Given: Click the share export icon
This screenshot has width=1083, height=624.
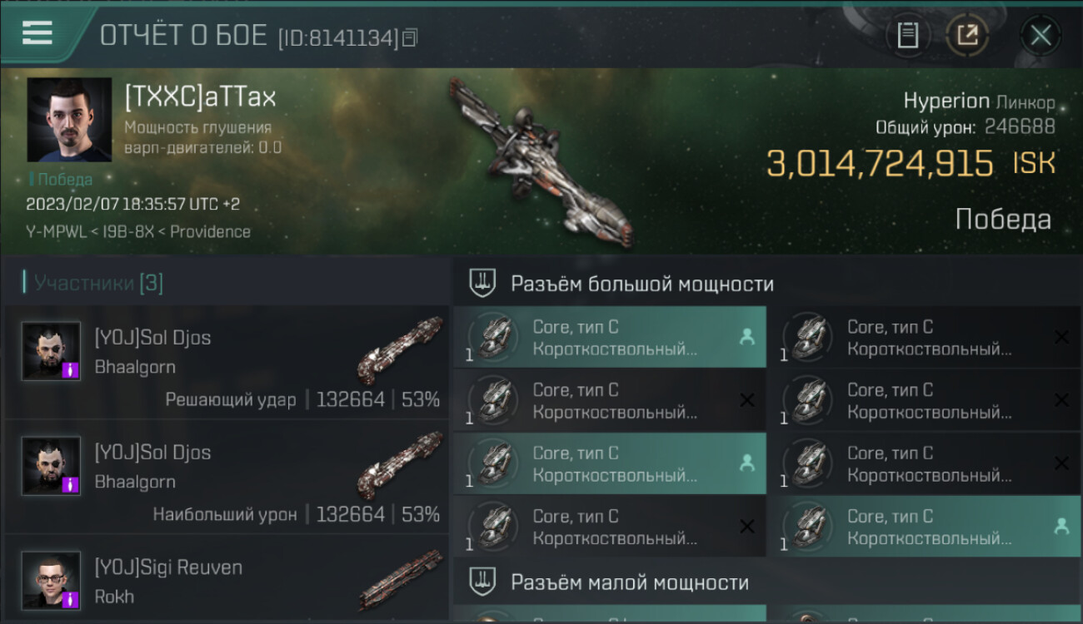Looking at the screenshot, I should coord(968,35).
